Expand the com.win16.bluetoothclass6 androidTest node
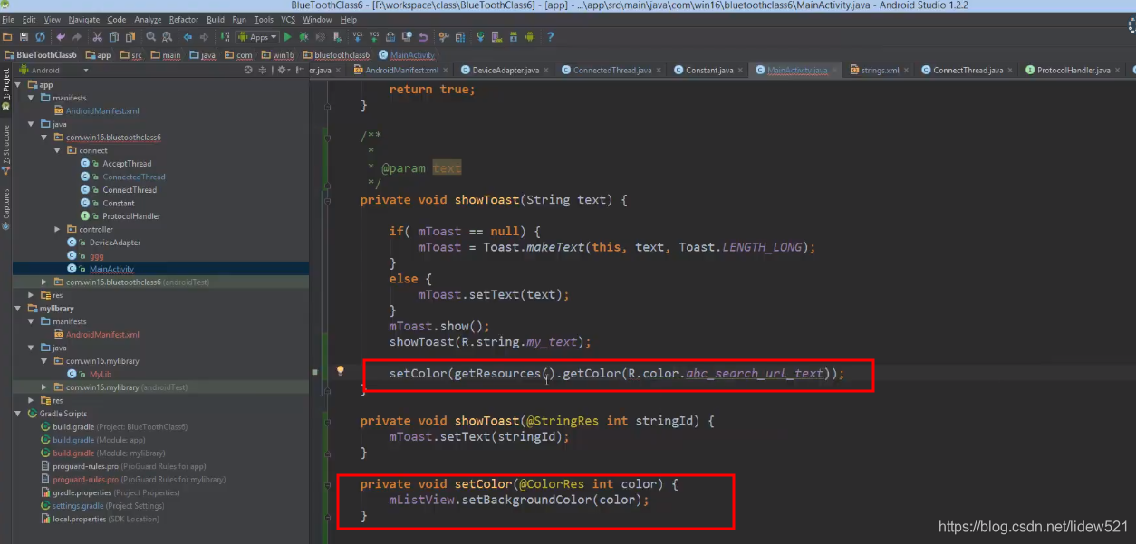 click(43, 283)
